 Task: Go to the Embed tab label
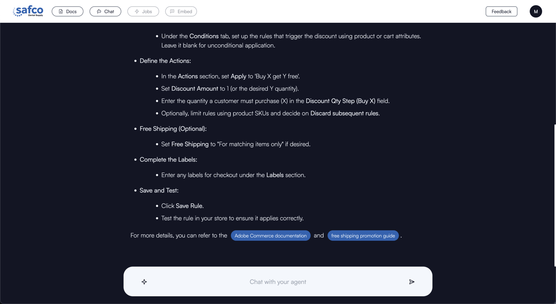click(x=185, y=12)
